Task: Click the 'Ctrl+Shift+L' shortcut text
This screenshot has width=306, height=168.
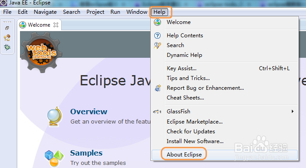Action: (274, 68)
